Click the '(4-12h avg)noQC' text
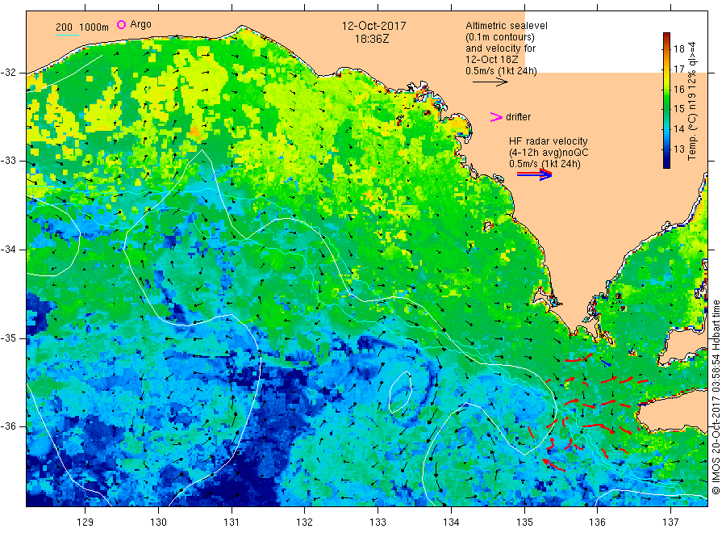This screenshot has width=726, height=533. tap(549, 153)
